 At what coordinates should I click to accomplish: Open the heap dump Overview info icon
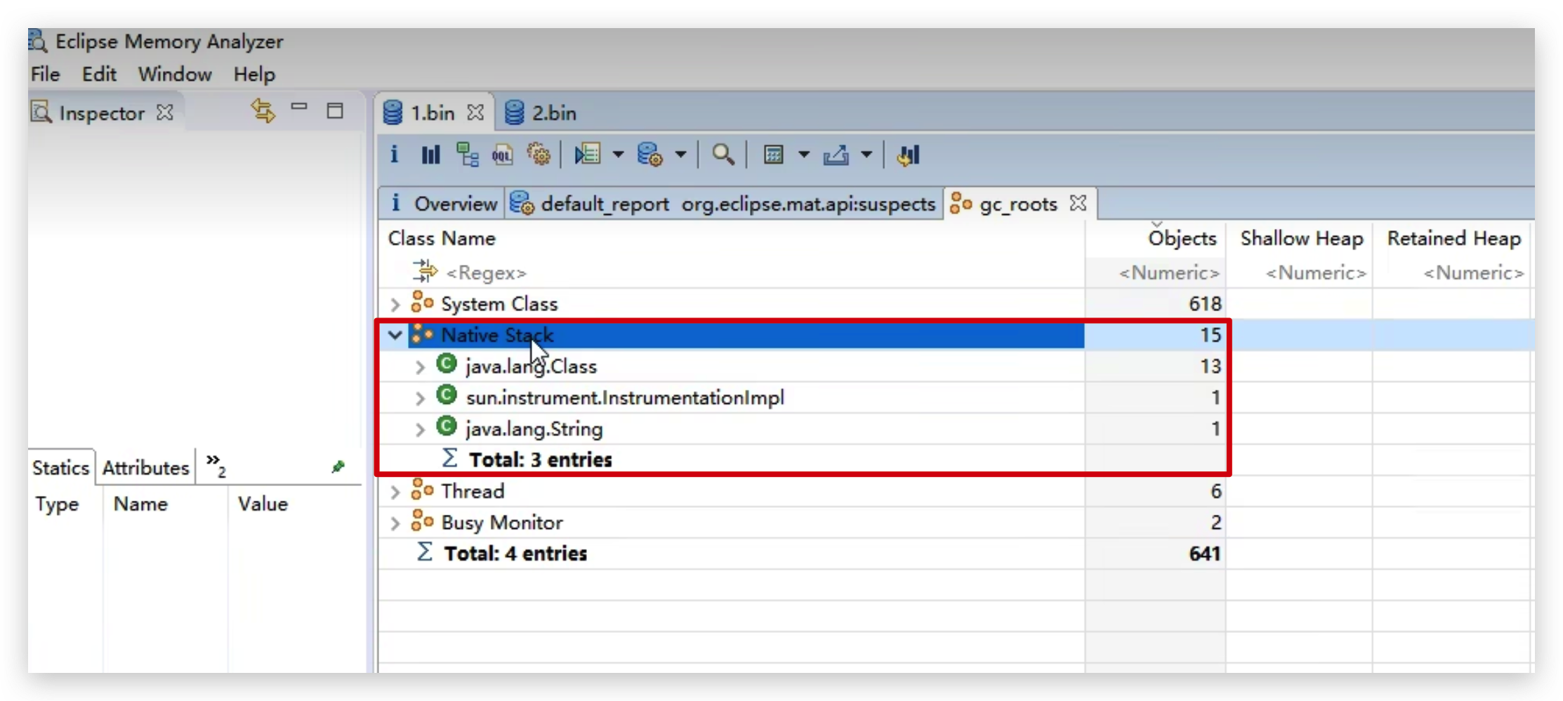point(394,155)
